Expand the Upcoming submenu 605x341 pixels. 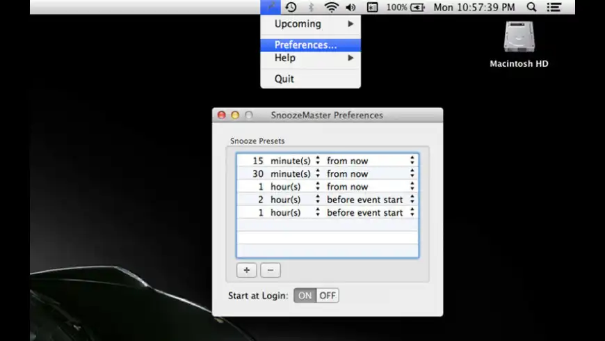311,24
